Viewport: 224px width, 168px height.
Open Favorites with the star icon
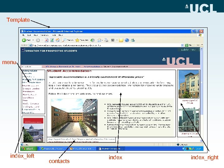click(77, 40)
